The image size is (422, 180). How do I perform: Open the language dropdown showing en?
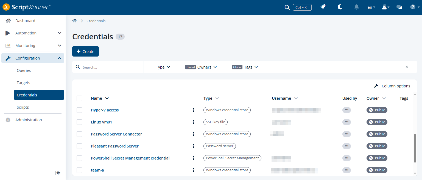[x=371, y=7]
